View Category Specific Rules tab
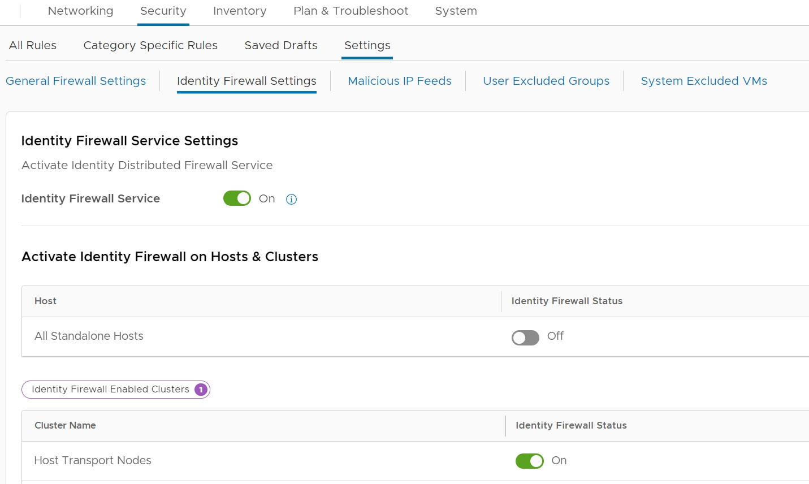The image size is (809, 484). 150,45
